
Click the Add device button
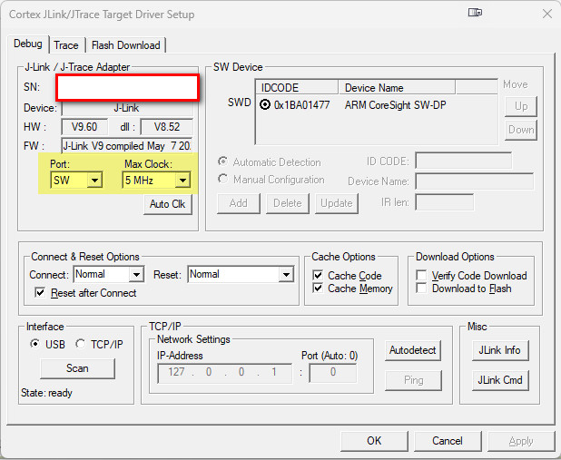click(238, 203)
